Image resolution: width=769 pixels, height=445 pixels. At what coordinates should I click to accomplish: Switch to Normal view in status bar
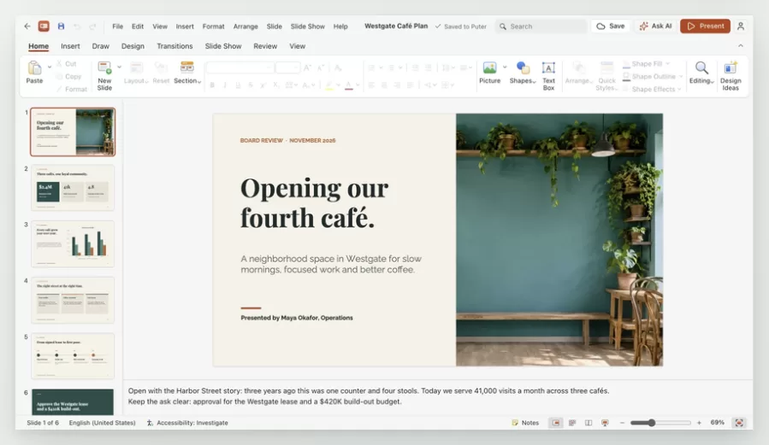click(556, 423)
